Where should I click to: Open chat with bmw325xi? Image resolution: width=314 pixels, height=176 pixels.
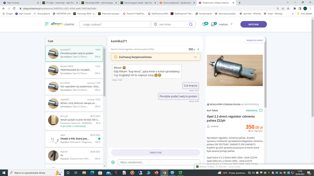pyautogui.click(x=74, y=87)
